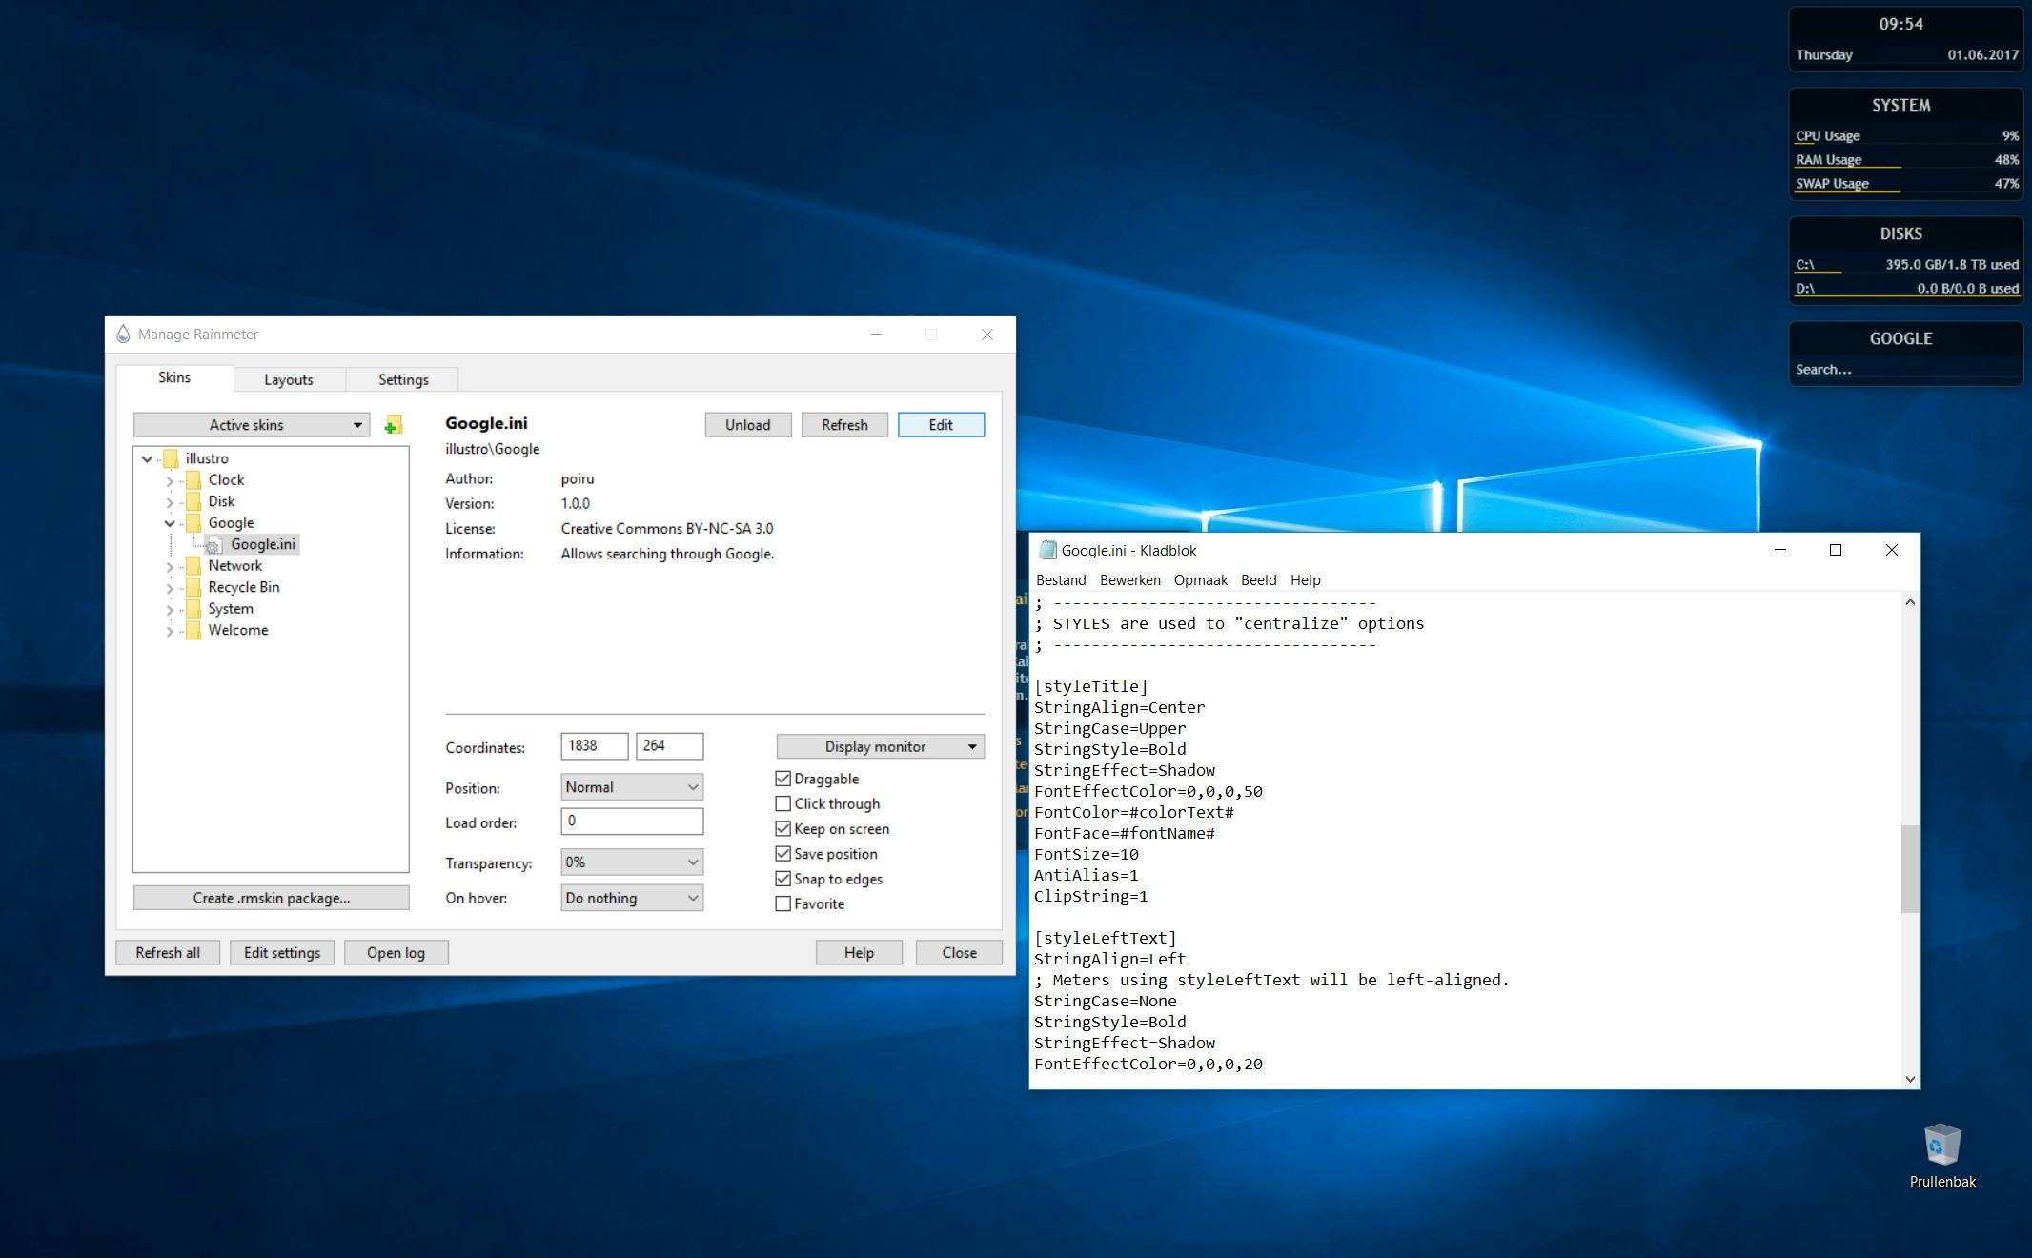Disable the Draggable checkbox
2032x1258 pixels.
(x=783, y=779)
